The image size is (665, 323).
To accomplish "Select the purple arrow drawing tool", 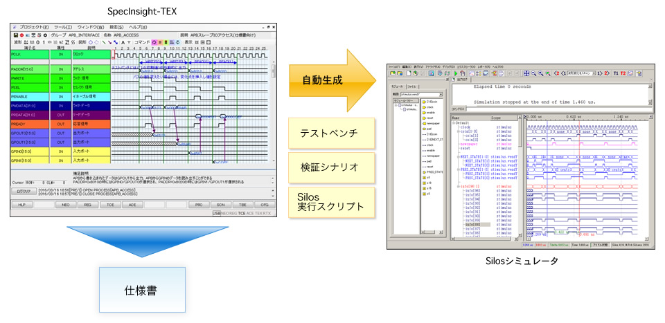I will (110, 42).
